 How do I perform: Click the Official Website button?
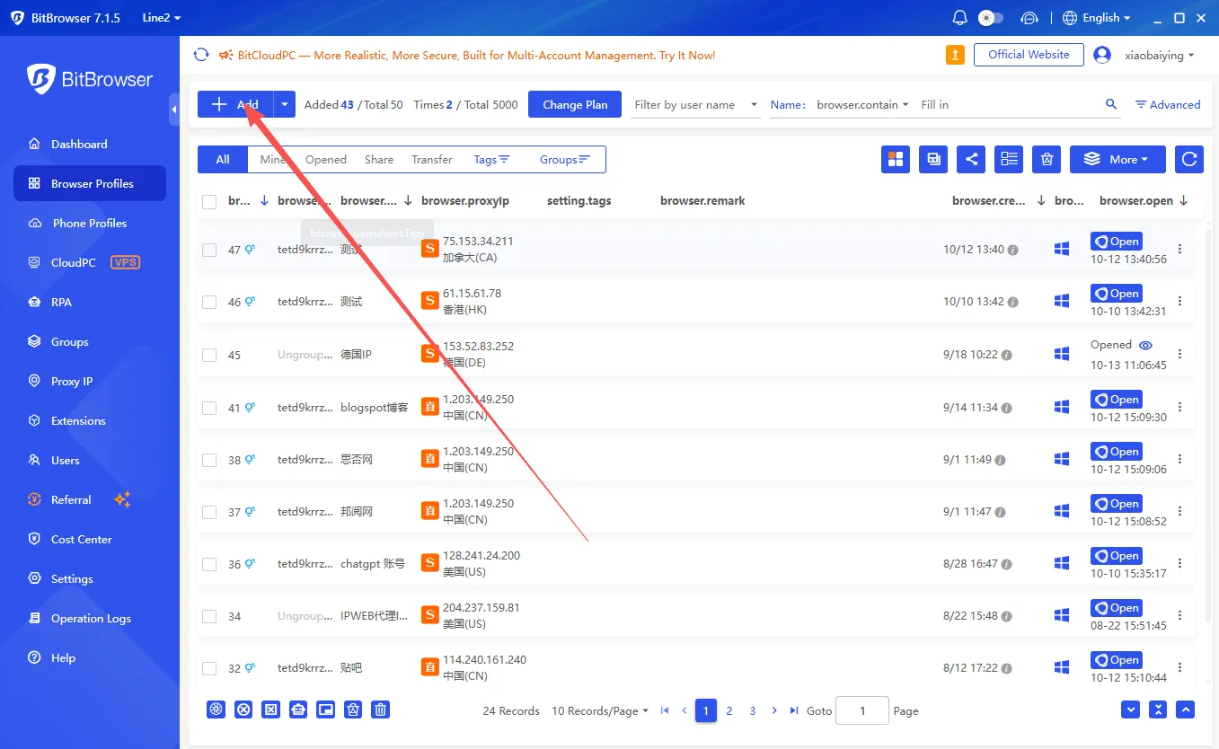pos(1029,55)
